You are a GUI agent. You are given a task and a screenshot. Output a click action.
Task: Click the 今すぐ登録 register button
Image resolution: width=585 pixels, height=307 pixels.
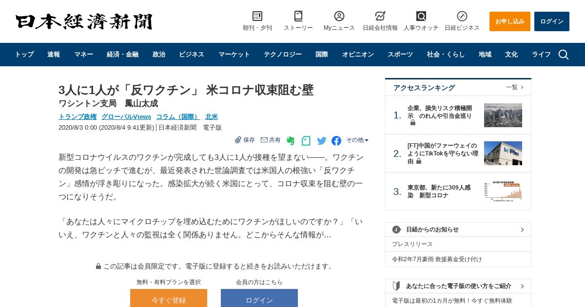[169, 298]
